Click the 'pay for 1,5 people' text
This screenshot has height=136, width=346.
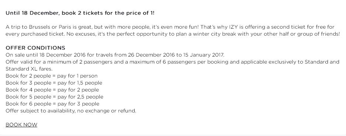[80, 83]
